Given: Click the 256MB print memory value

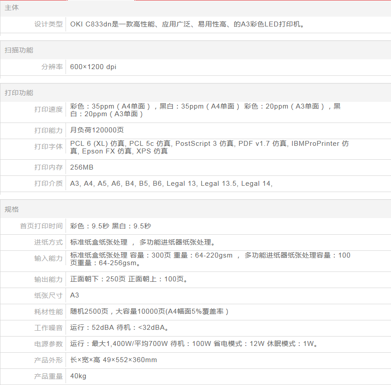Looking at the screenshot, I should [x=82, y=167].
